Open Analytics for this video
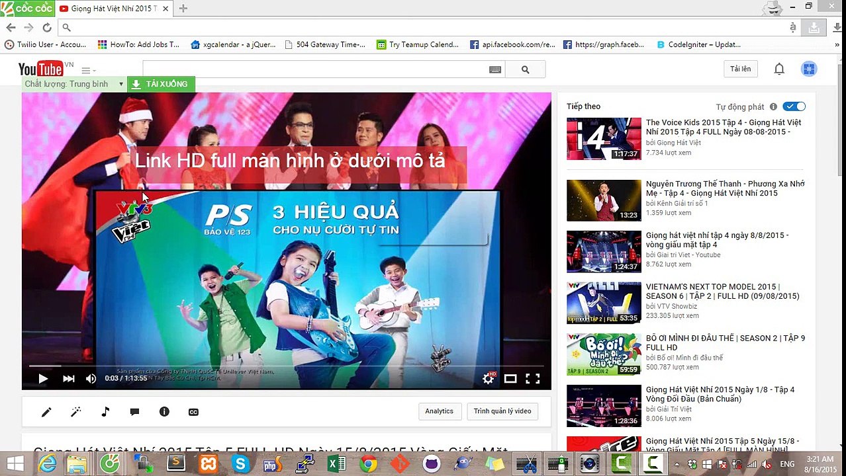The image size is (846, 476). point(440,411)
